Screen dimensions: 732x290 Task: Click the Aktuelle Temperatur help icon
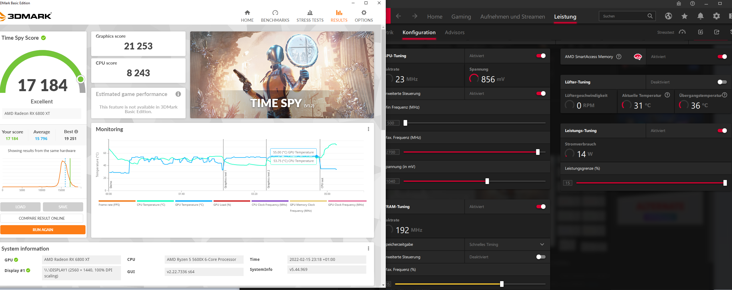click(667, 95)
